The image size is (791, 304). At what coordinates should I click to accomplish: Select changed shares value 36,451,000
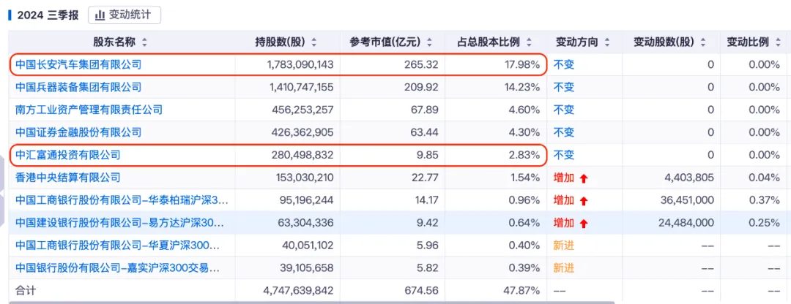coord(687,200)
